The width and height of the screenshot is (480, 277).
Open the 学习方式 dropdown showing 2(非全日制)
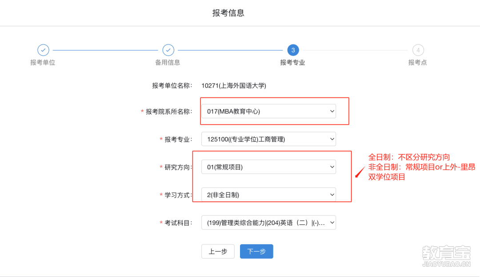pos(268,195)
